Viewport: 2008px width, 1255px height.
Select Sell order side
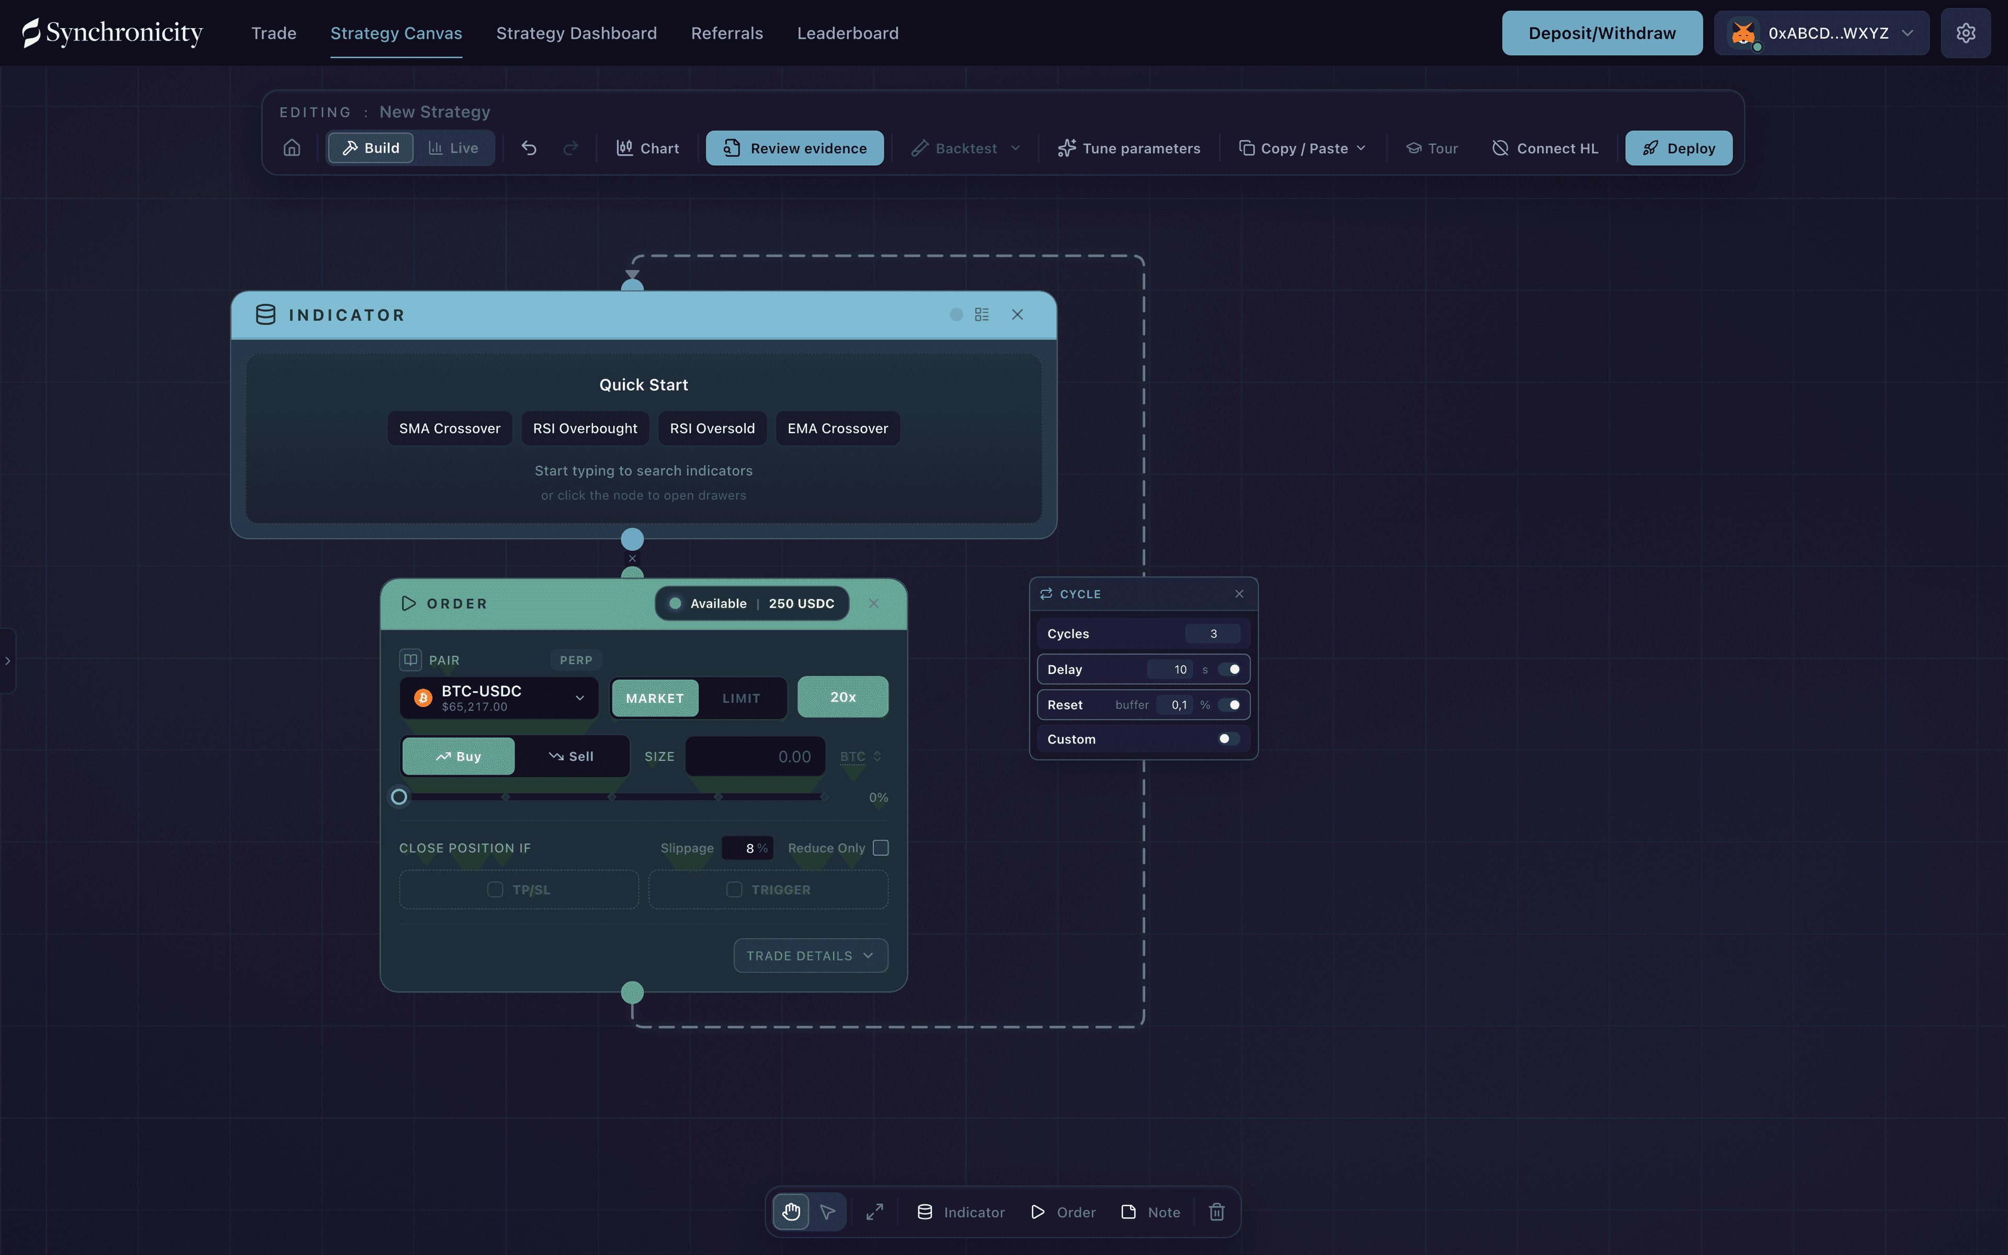(x=571, y=756)
